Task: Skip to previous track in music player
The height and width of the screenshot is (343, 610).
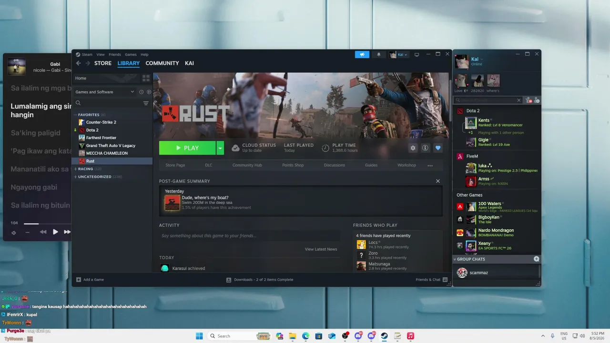Action: click(43, 232)
